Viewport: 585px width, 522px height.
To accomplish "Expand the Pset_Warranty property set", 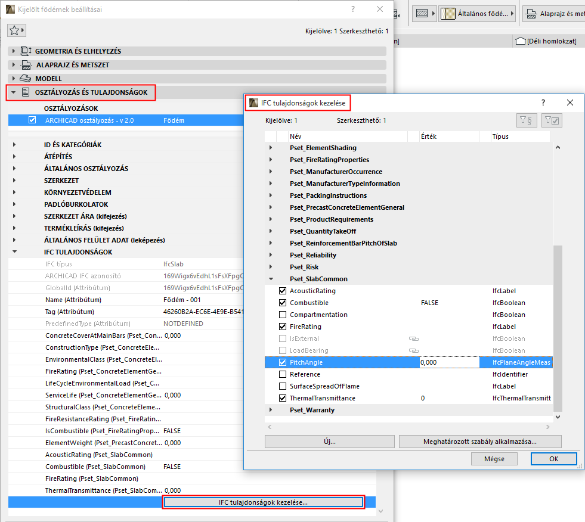I will (271, 410).
